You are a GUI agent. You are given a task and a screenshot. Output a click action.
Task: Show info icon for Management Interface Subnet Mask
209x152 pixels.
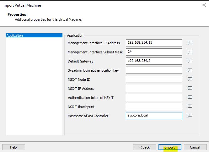pos(190,52)
